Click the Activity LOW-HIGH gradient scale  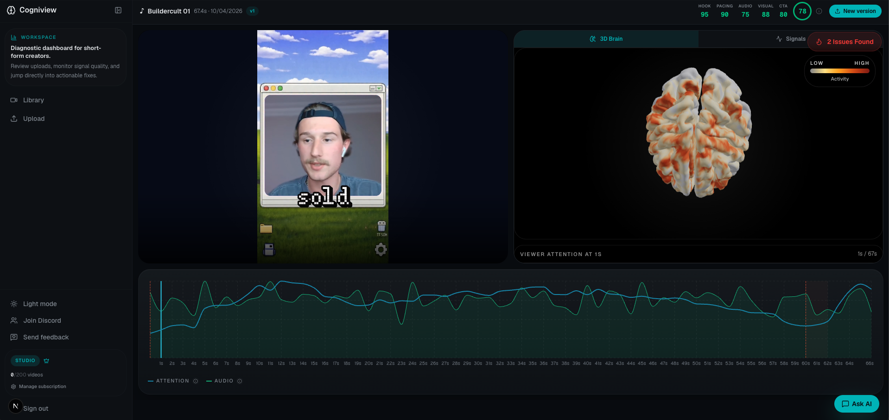839,71
